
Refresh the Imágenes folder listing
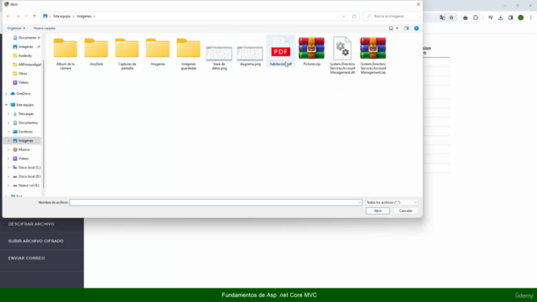click(354, 16)
